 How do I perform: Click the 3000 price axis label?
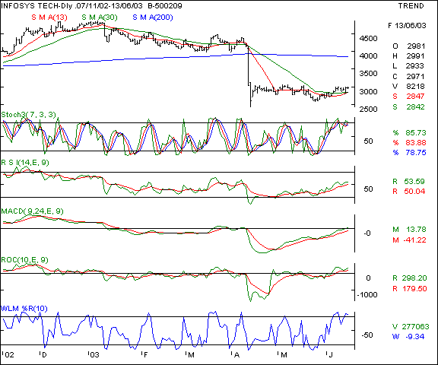tap(369, 91)
